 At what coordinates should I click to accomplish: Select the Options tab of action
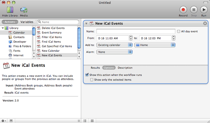pos(109,68)
